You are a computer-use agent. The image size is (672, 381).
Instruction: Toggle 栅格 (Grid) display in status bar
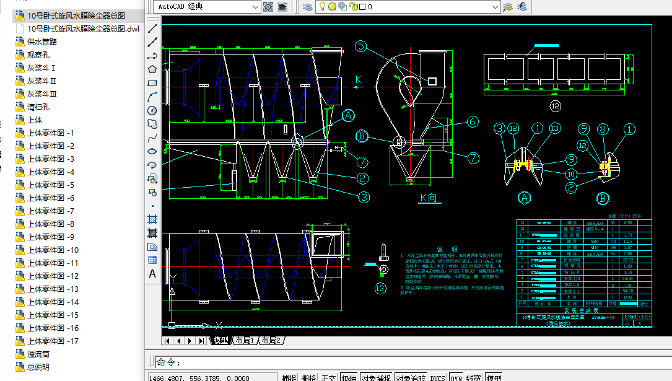coord(308,377)
